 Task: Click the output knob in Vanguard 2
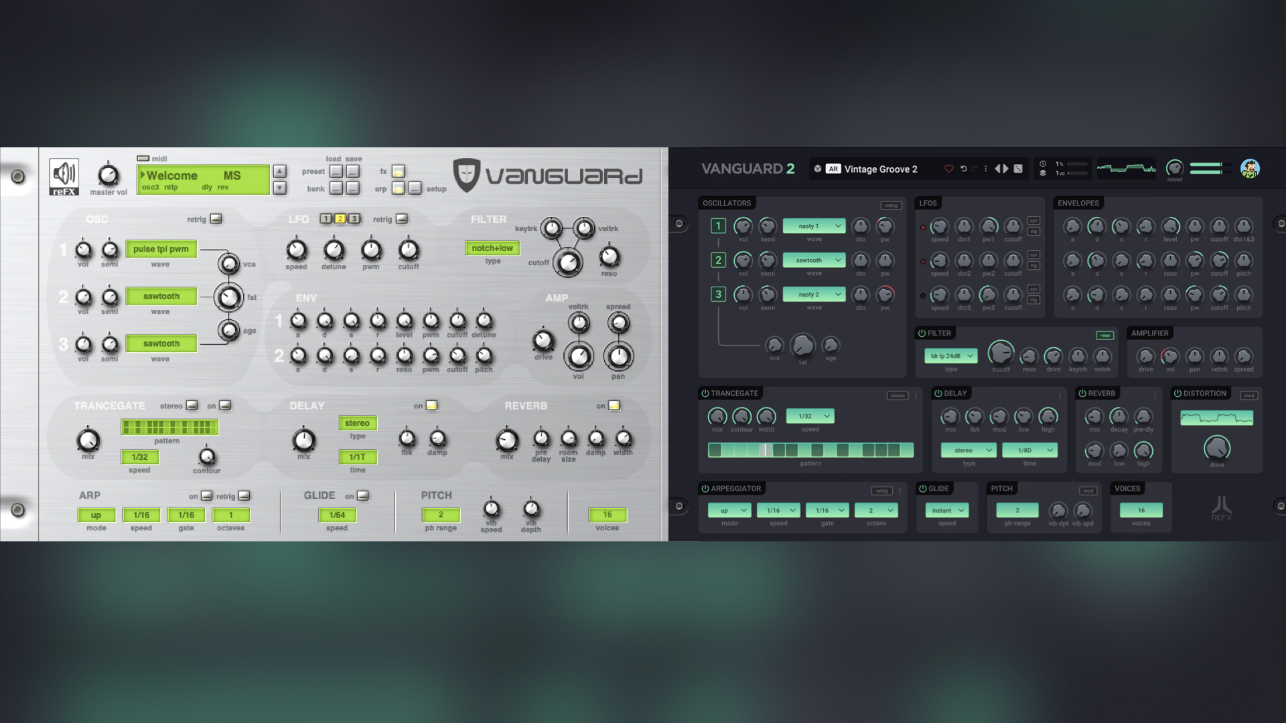click(1175, 167)
